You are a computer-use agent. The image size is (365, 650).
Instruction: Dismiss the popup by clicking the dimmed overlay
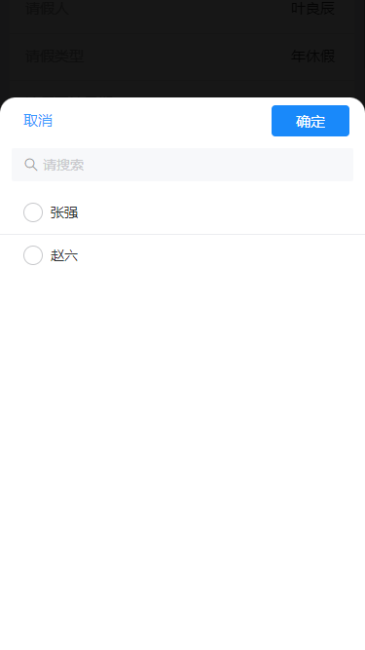pyautogui.click(x=183, y=85)
